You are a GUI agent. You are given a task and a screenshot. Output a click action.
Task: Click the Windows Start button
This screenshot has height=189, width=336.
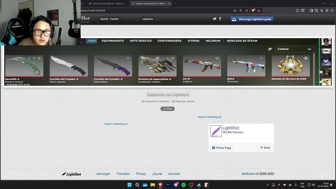[130, 185]
